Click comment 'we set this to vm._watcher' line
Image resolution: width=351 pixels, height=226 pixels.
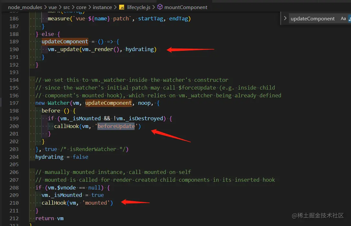click(x=132, y=80)
